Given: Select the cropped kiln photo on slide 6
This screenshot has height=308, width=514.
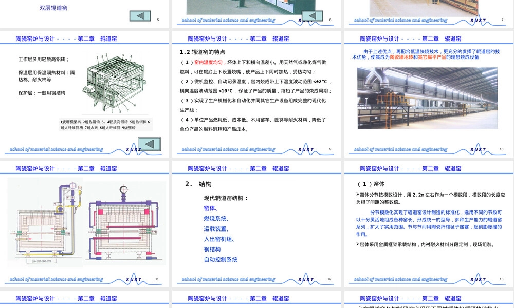Looking at the screenshot, I should [252, 7].
